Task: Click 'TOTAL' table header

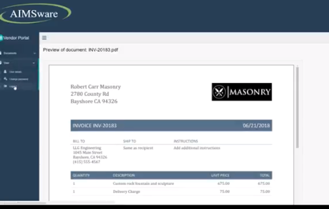Action: 265,175
